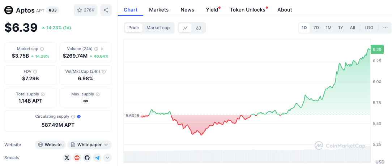Open the News tab
The height and width of the screenshot is (166, 392).
pos(187,10)
